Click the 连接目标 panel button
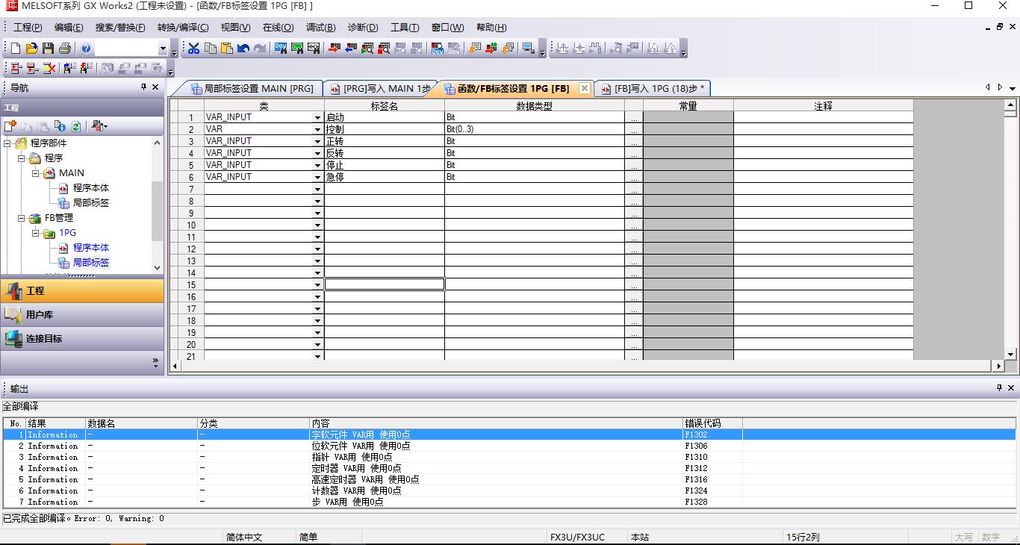 [82, 338]
